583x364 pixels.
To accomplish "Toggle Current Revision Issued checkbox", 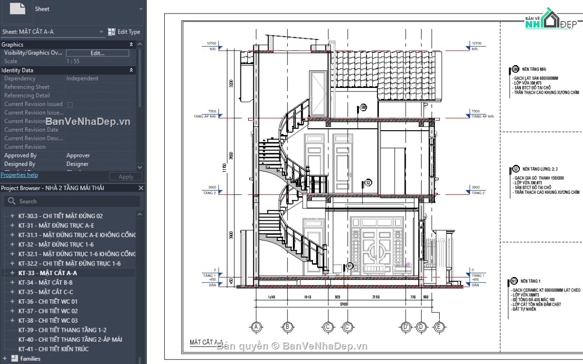I will (69, 104).
